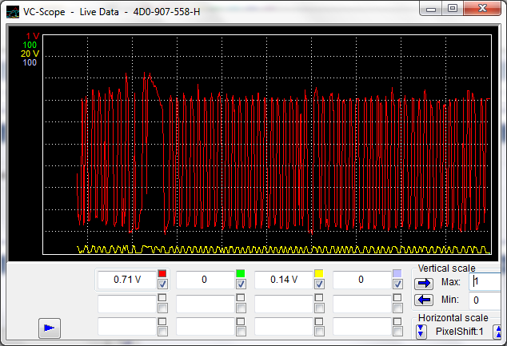Screen dimensions: 507x346
Task: Toggle the lavender channel checkbox
Action: [397, 284]
